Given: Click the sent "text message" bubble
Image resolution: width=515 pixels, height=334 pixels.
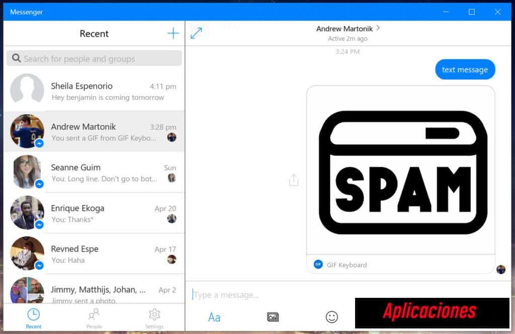Looking at the screenshot, I should (x=465, y=69).
